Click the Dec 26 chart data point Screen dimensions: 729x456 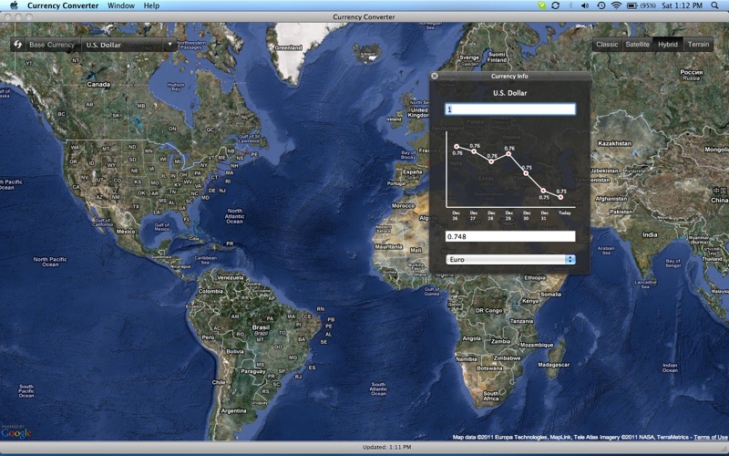[x=457, y=147]
